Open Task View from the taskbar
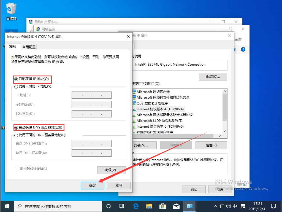 (x=121, y=206)
